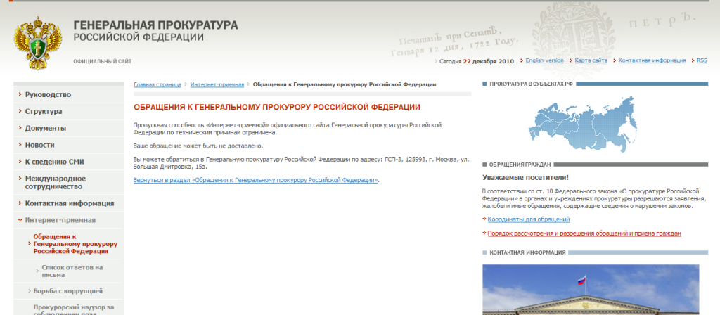Open Список ответов на письма subitem

click(72, 271)
